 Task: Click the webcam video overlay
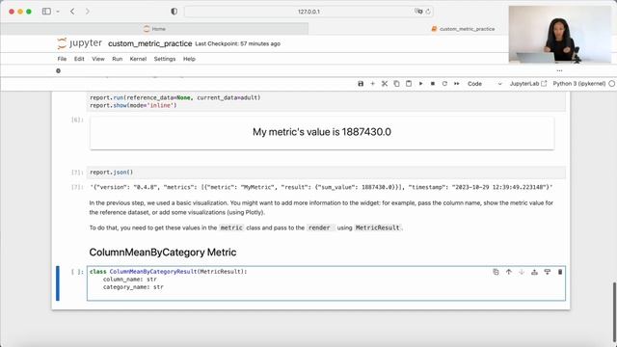[560, 35]
